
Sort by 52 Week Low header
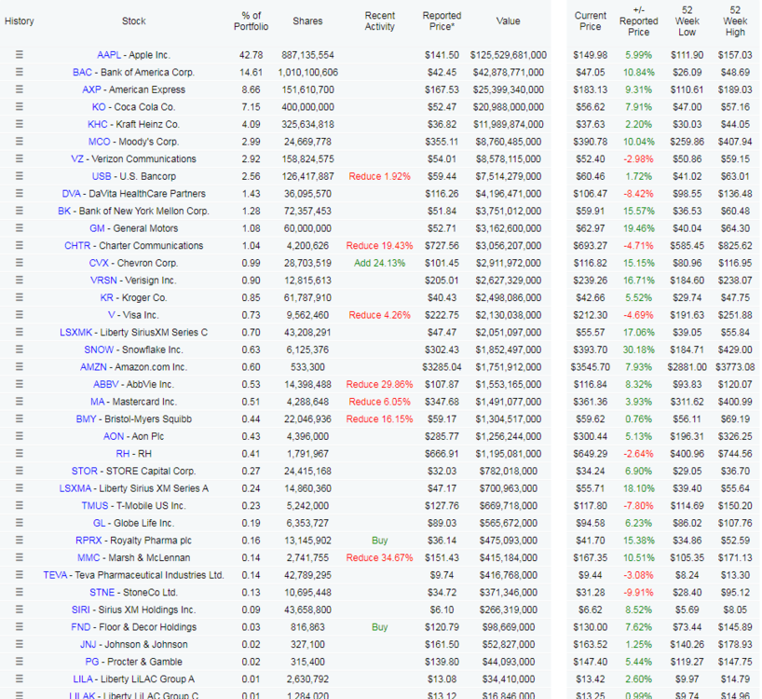pyautogui.click(x=687, y=21)
